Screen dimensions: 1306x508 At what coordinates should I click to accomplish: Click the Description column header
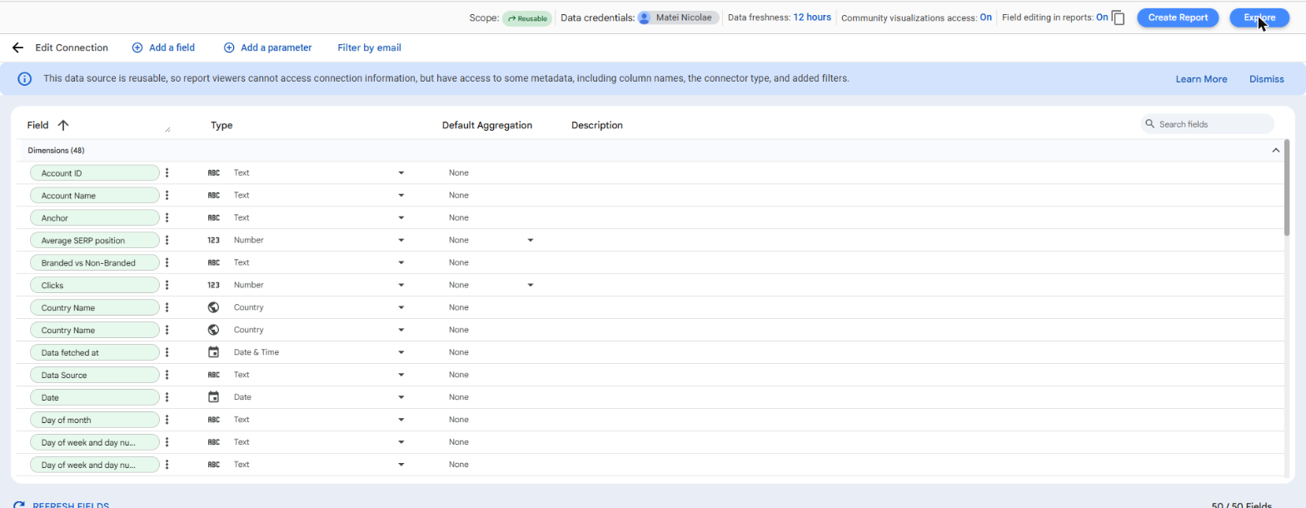[597, 125]
